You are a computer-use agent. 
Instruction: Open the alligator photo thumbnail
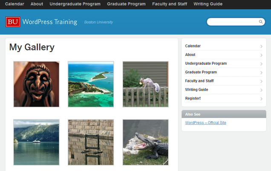coord(145,142)
